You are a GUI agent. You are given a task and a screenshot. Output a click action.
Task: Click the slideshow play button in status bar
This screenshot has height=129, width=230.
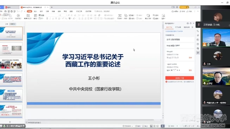pos(162,126)
